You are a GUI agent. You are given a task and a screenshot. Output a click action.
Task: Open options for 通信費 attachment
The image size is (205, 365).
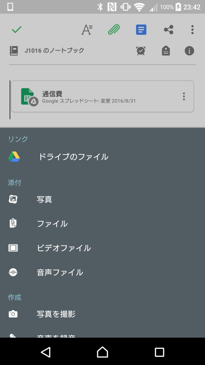pyautogui.click(x=184, y=96)
